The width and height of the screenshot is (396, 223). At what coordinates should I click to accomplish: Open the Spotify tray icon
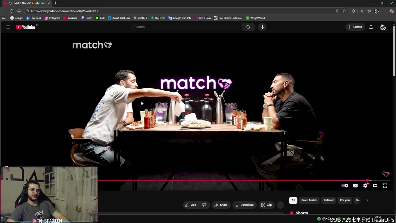[319, 219]
